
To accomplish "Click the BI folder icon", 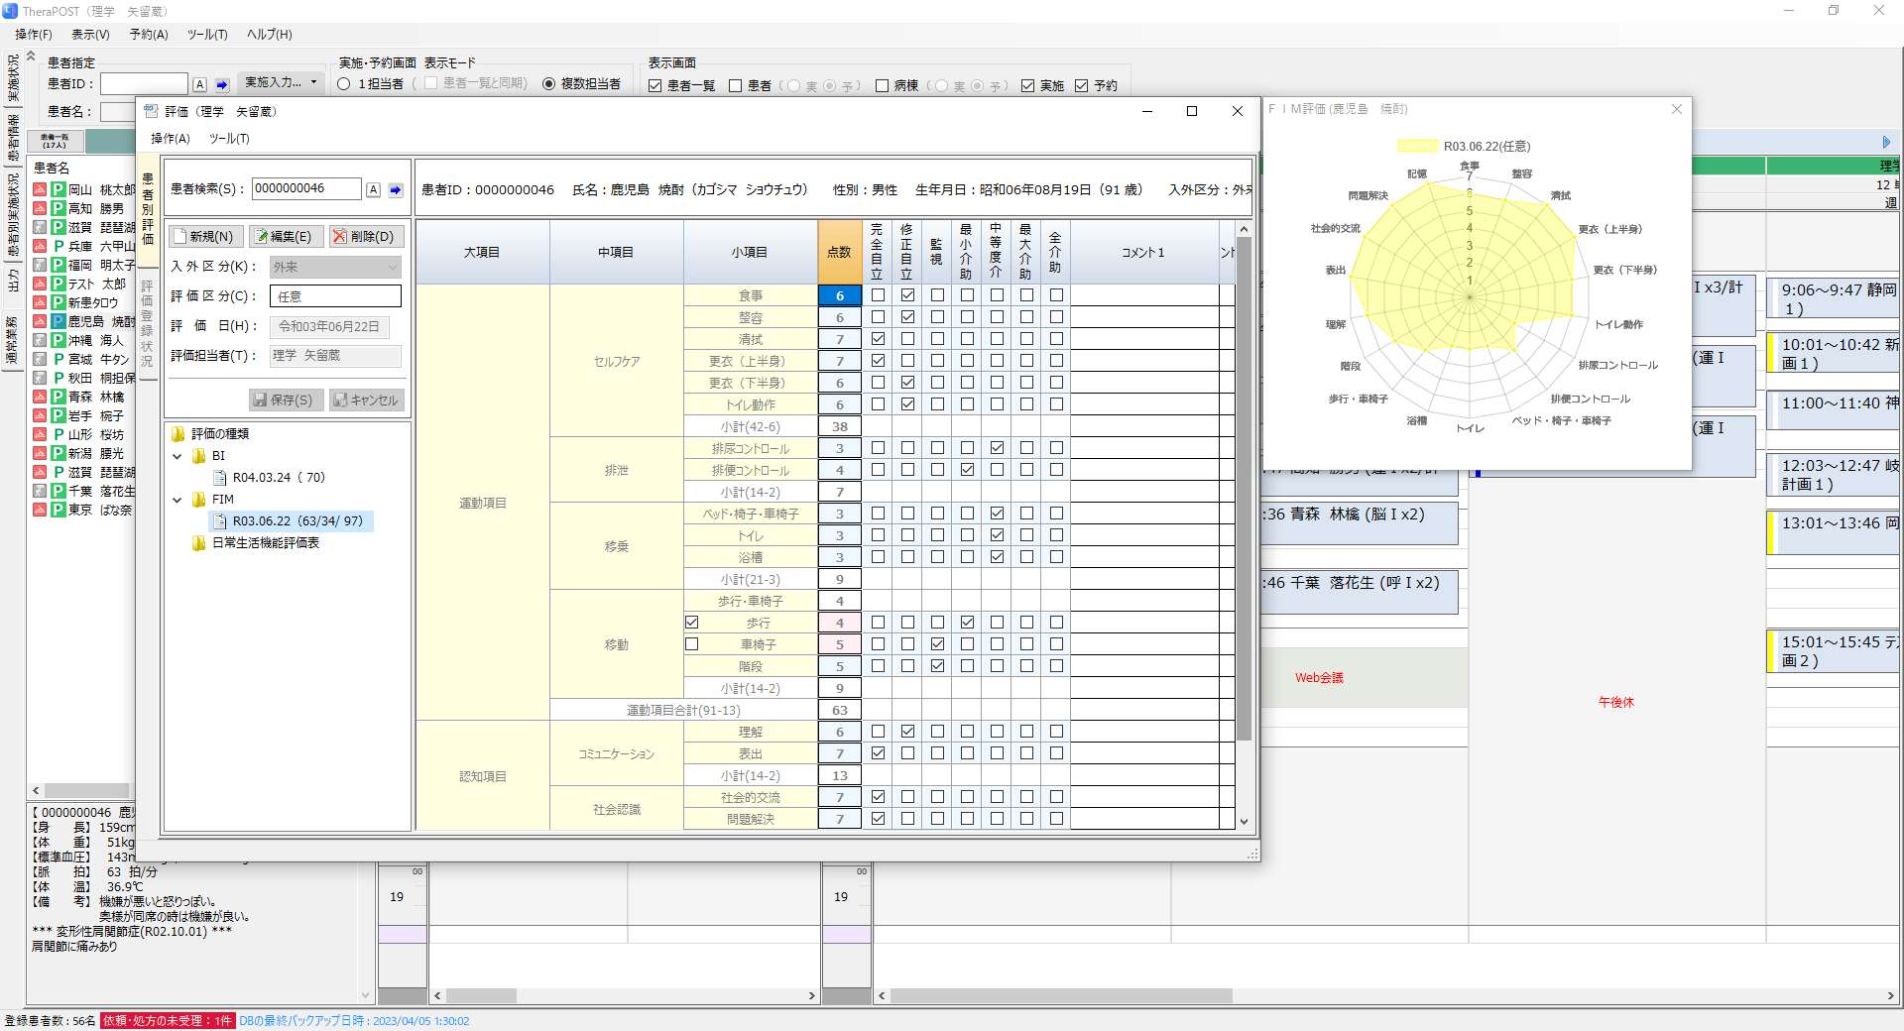I will [199, 456].
